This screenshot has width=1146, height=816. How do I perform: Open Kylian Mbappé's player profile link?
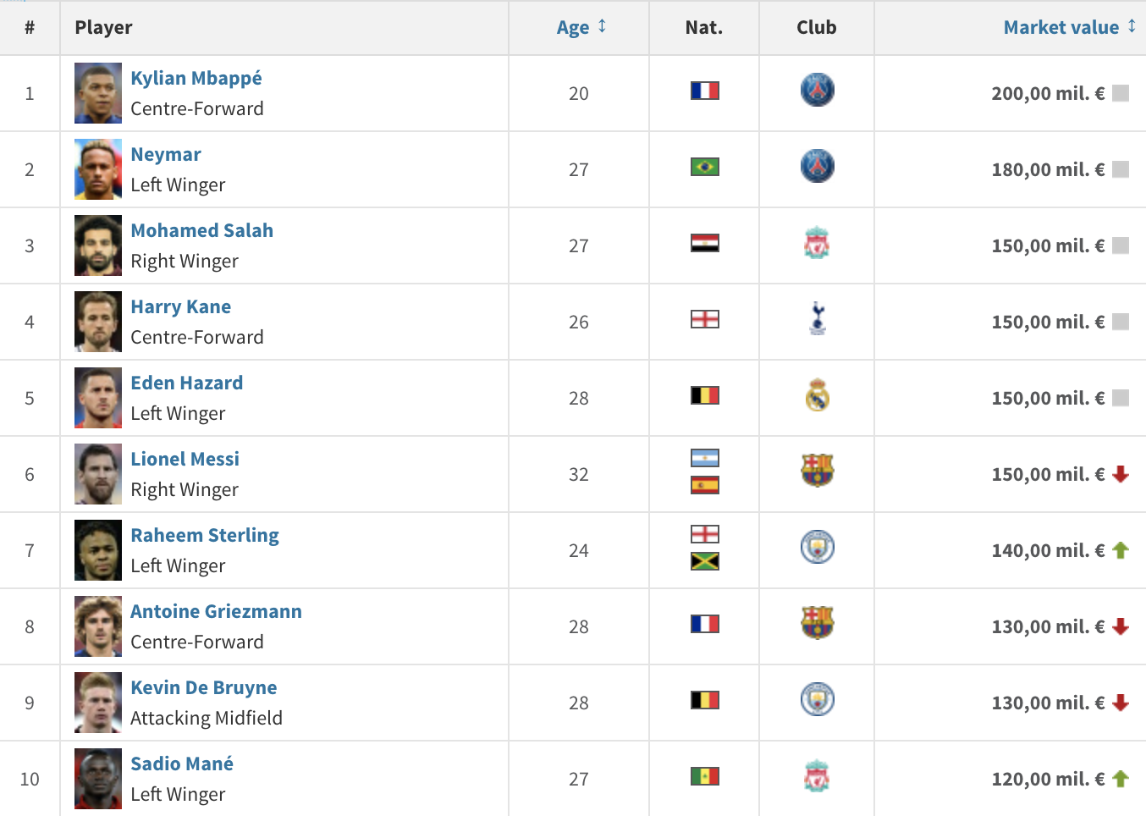point(196,78)
